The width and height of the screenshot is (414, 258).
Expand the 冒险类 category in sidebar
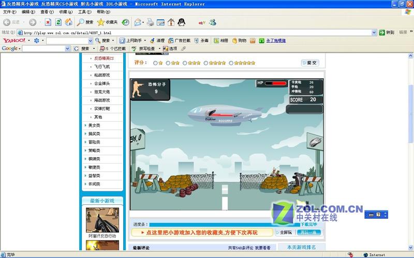click(x=94, y=142)
